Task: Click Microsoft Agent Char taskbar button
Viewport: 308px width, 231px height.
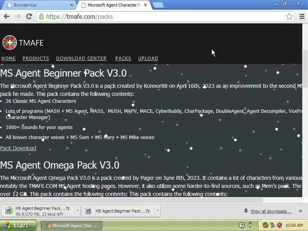Action: pyautogui.click(x=72, y=226)
